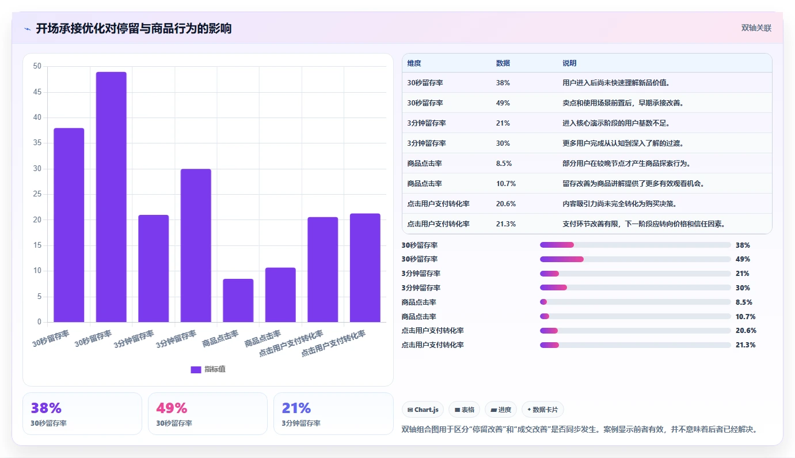795x458 pixels.
Task: Click the purple legend swatch for 指标值
Action: (x=196, y=370)
